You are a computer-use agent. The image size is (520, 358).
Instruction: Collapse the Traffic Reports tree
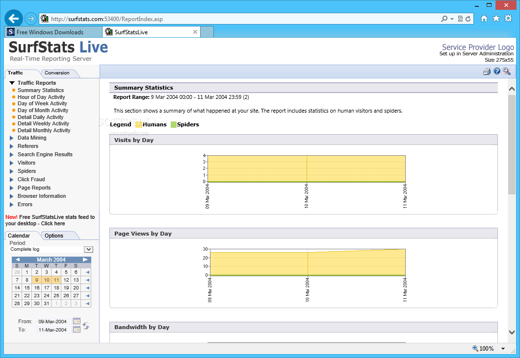(12, 83)
